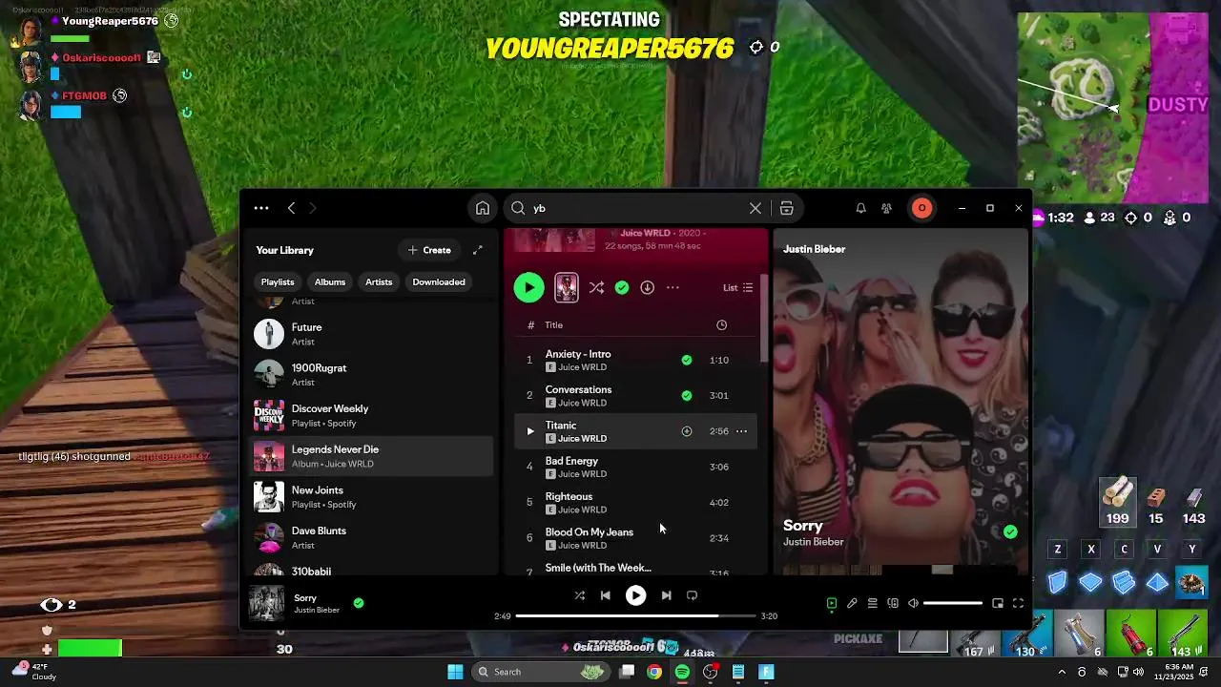Image resolution: width=1221 pixels, height=687 pixels.
Task: Click the Windows taskbar Search box
Action: coord(540,672)
